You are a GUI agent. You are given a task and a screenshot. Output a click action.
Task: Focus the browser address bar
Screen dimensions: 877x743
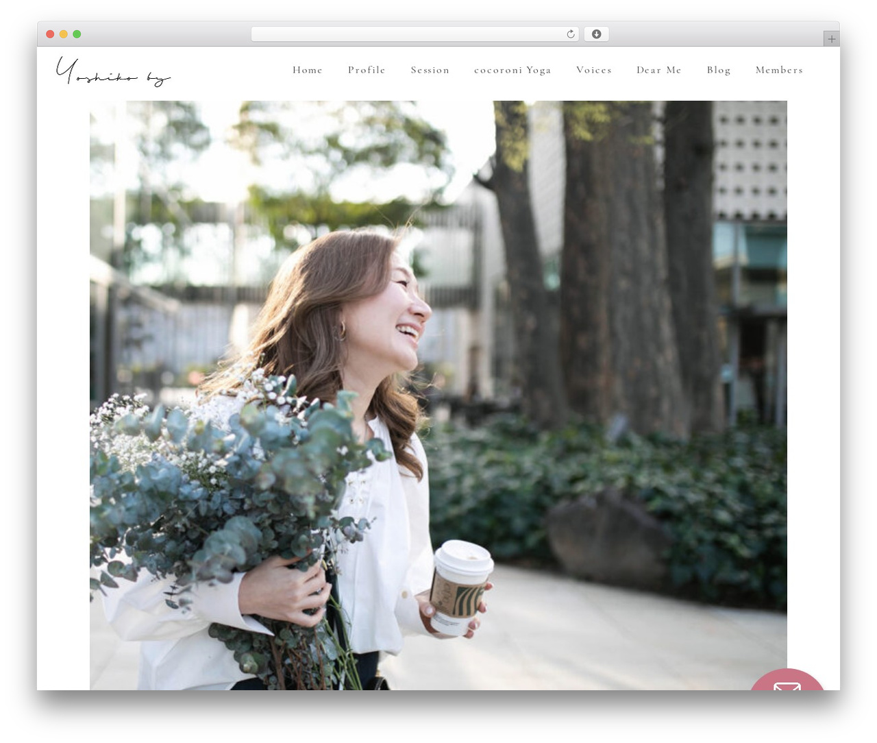tap(415, 34)
